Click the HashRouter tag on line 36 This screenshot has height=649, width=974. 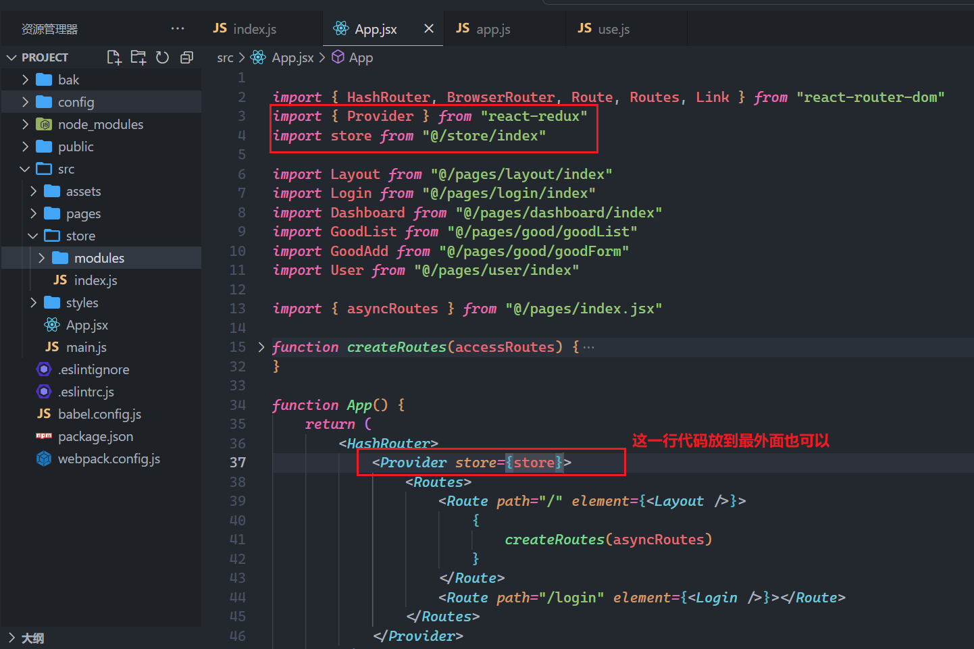pyautogui.click(x=388, y=444)
